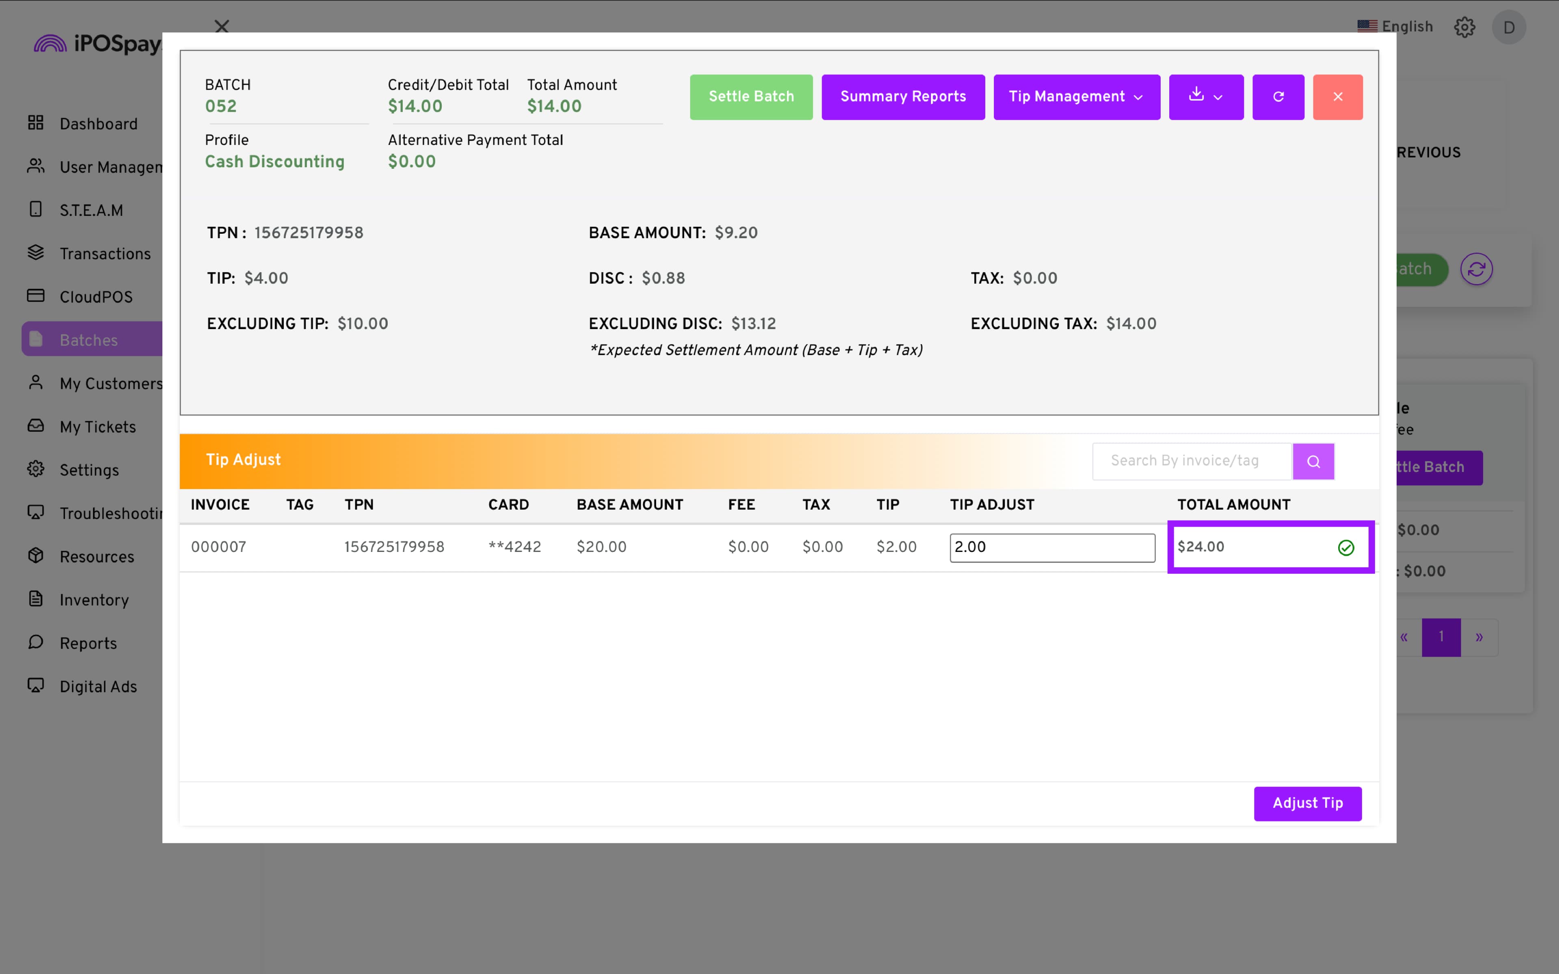The image size is (1559, 974).
Task: Open the download export dropdown
Action: (1205, 97)
